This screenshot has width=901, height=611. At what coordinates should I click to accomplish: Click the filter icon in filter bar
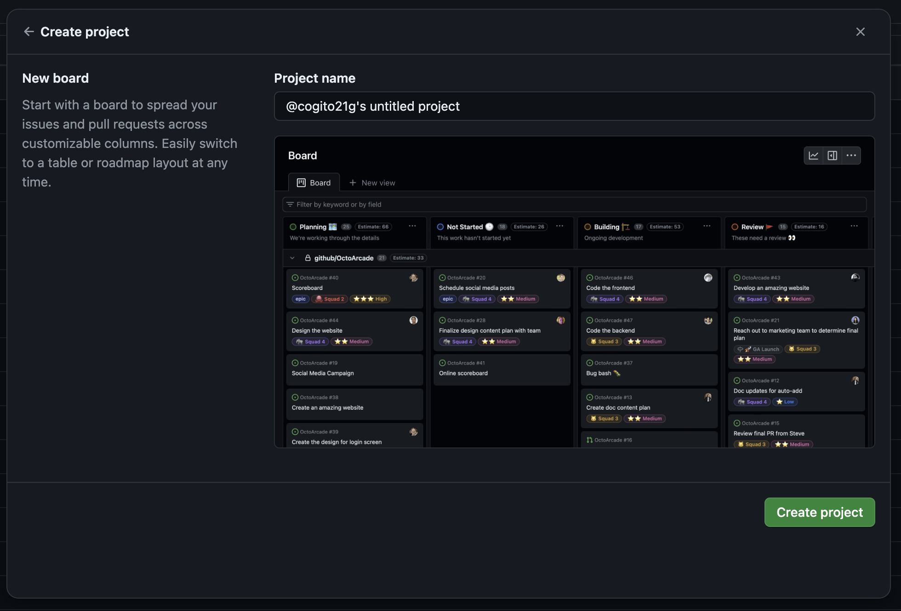tap(290, 204)
